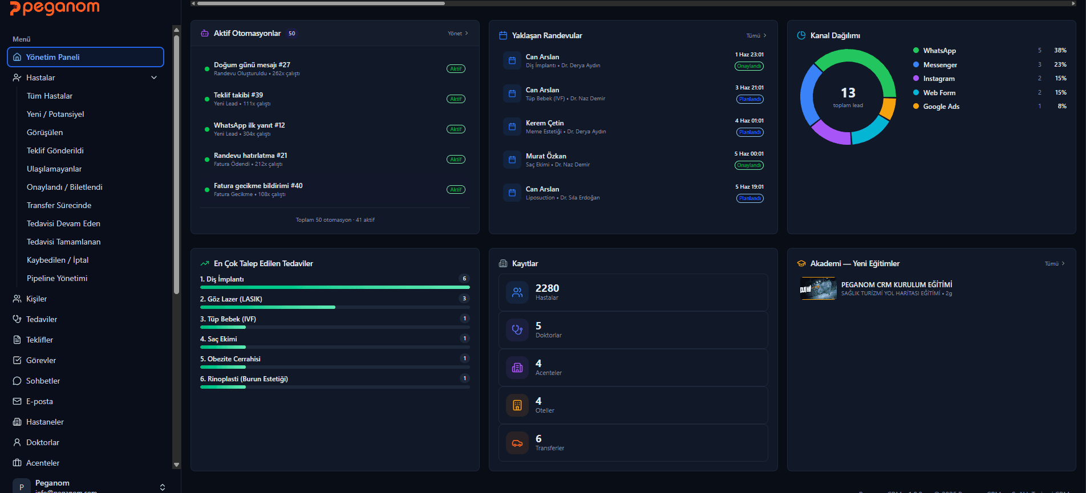Open the Tedaviler stethoscope icon
1086x493 pixels.
pos(17,319)
